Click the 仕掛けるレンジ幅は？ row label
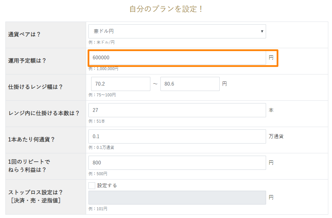The image size is (332, 218). (x=35, y=87)
